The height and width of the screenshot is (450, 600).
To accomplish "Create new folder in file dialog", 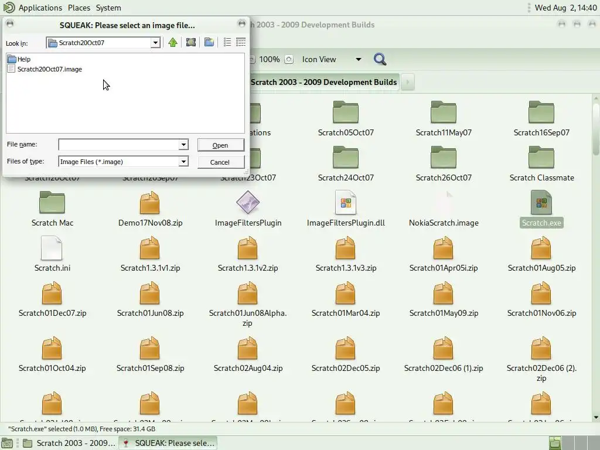I will pyautogui.click(x=209, y=42).
